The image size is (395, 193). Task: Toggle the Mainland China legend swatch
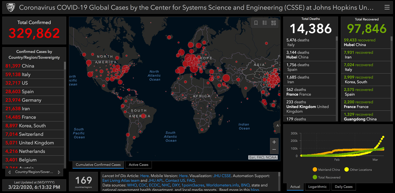click(x=315, y=170)
